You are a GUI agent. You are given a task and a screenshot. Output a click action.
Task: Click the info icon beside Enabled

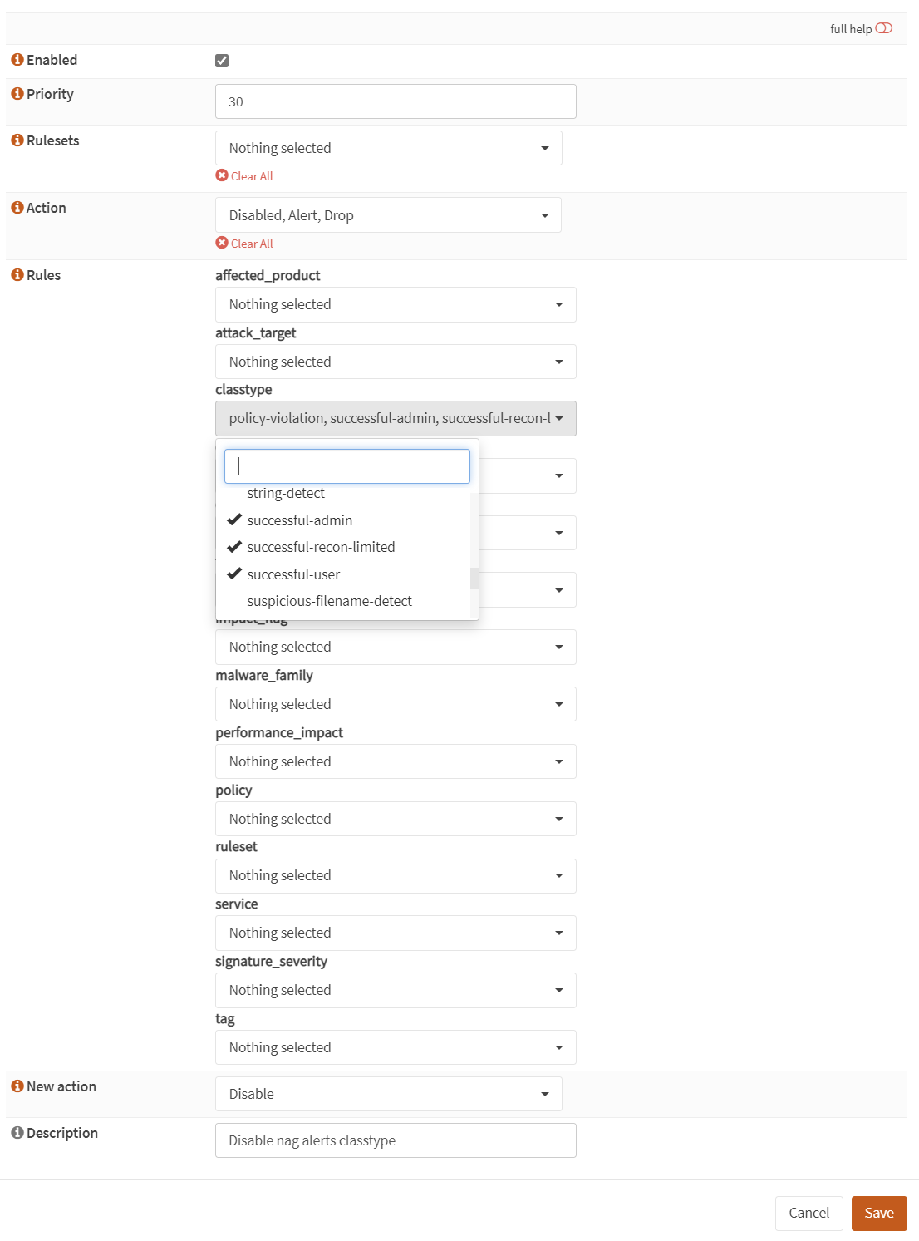click(x=17, y=59)
